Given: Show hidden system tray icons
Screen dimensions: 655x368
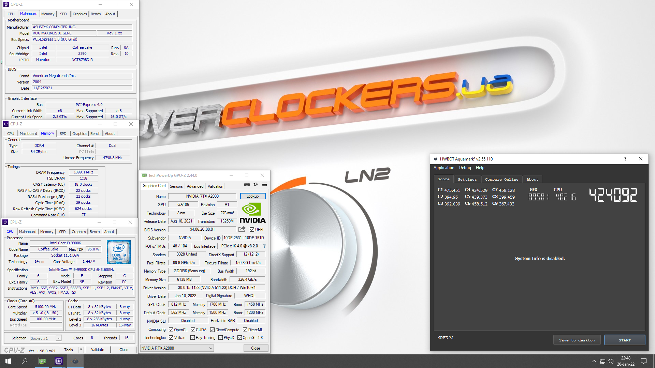Looking at the screenshot, I should click(x=594, y=361).
